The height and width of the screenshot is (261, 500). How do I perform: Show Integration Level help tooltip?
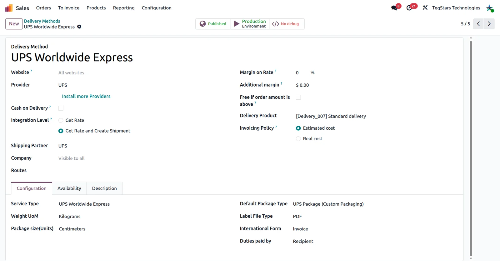point(51,119)
